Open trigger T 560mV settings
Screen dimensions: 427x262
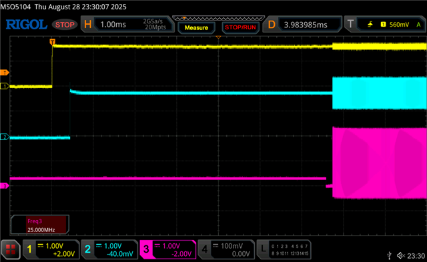pos(385,25)
